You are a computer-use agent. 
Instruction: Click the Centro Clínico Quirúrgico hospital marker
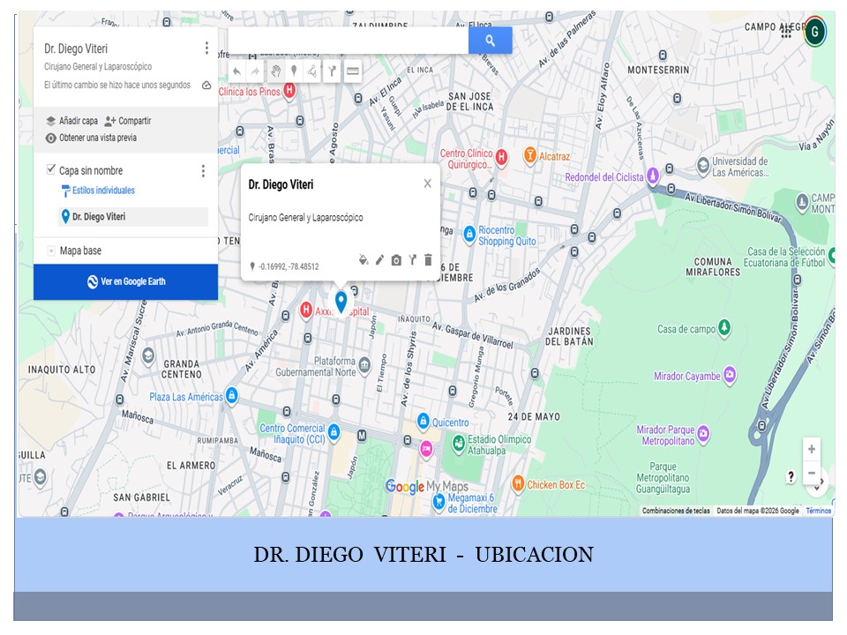click(501, 157)
